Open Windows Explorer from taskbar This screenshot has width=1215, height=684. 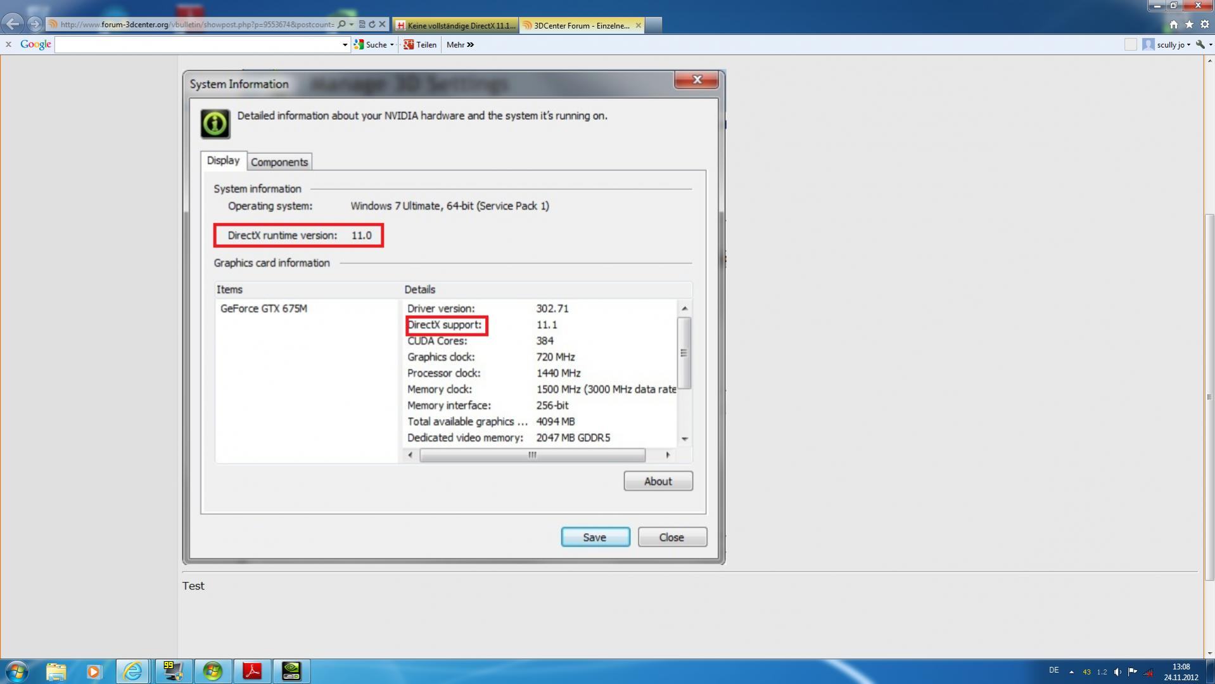click(x=56, y=671)
